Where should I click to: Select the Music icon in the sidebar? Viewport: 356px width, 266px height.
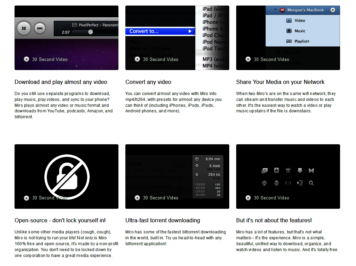289,31
